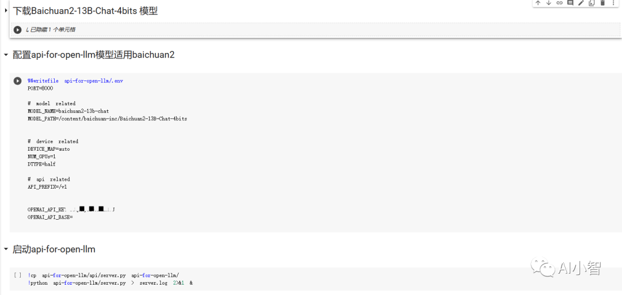This screenshot has height=295, width=622.
Task: Place cursor on the %%writefile api-for-open-llm/.env line
Action: [75, 81]
